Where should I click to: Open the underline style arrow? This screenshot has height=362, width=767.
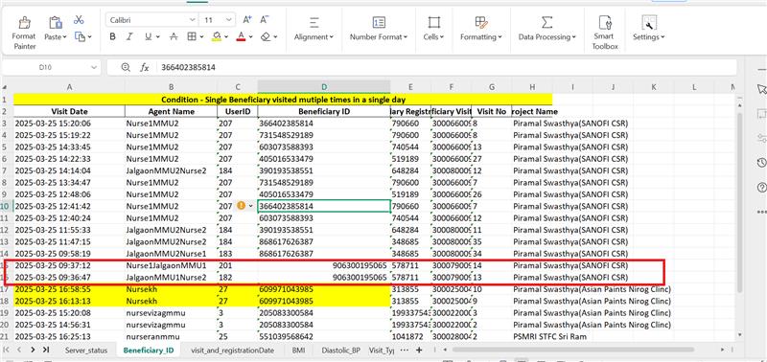158,37
